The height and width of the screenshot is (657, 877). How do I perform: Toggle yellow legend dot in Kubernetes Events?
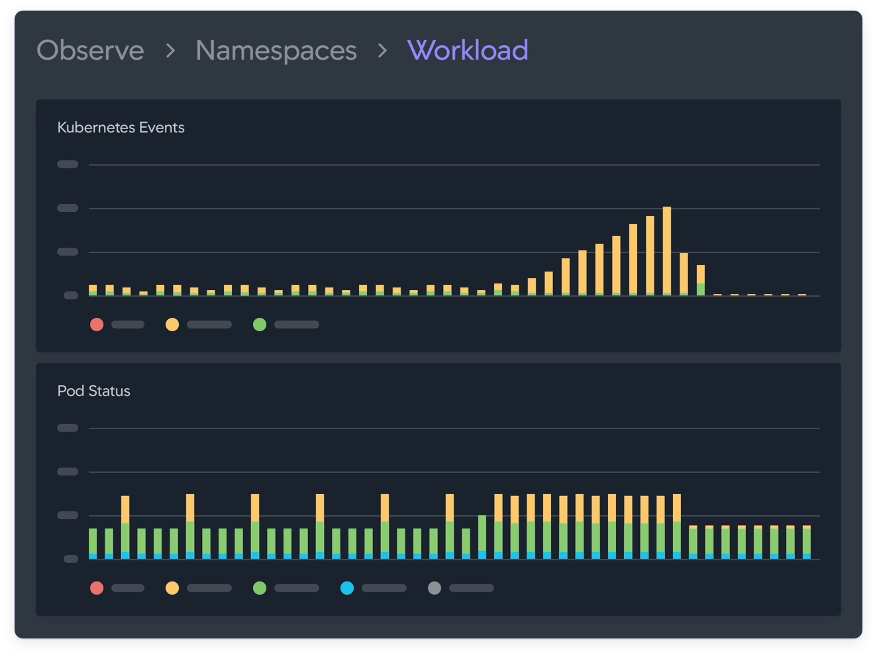coord(172,325)
